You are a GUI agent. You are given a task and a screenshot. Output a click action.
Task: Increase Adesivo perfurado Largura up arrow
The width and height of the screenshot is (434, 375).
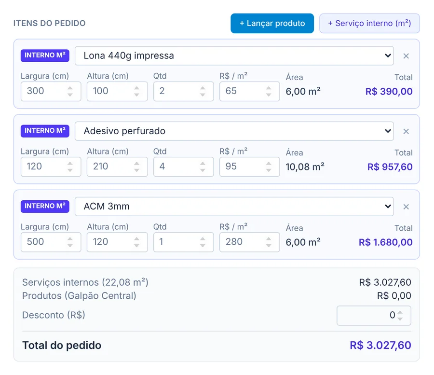[x=70, y=163]
